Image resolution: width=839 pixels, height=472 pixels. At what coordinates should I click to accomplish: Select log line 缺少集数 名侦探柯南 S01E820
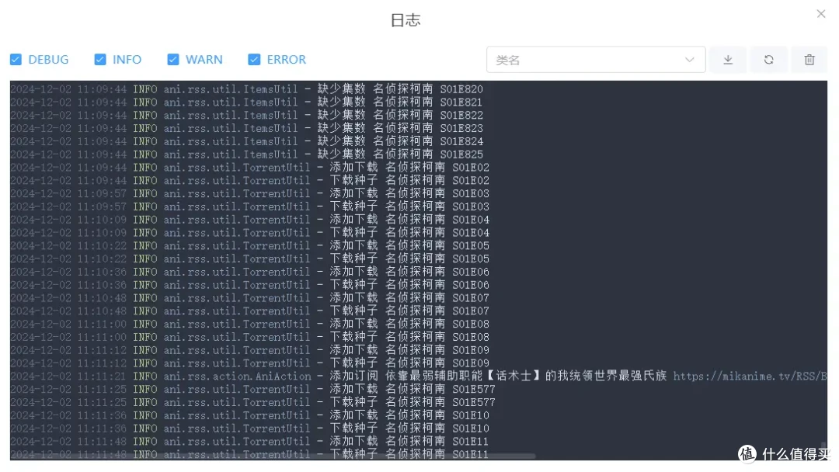pyautogui.click(x=246, y=88)
